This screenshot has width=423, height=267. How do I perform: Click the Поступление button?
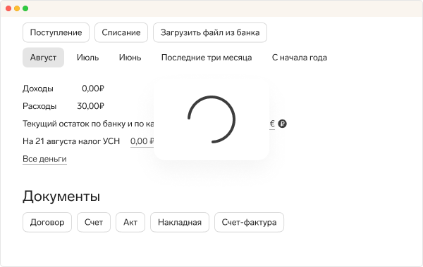point(56,32)
